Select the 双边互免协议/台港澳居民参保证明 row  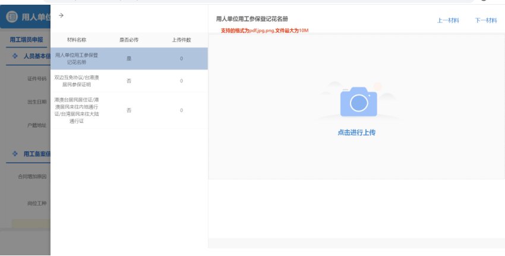(x=129, y=81)
